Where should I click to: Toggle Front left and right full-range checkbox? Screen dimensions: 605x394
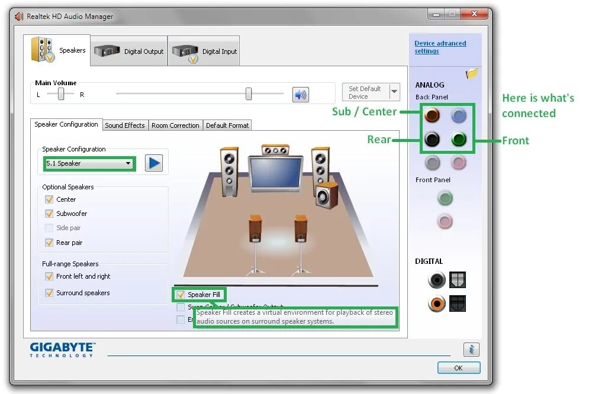49,276
